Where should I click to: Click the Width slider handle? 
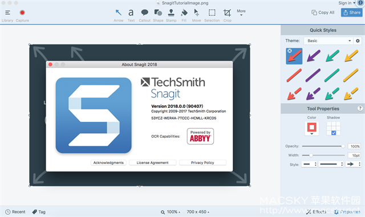311,155
